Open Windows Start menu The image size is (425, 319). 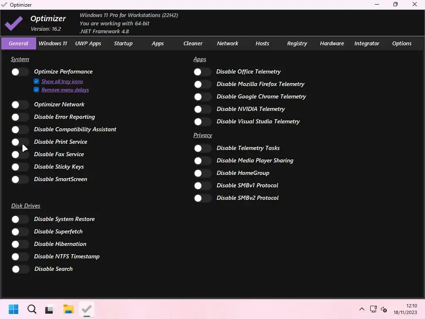14,309
